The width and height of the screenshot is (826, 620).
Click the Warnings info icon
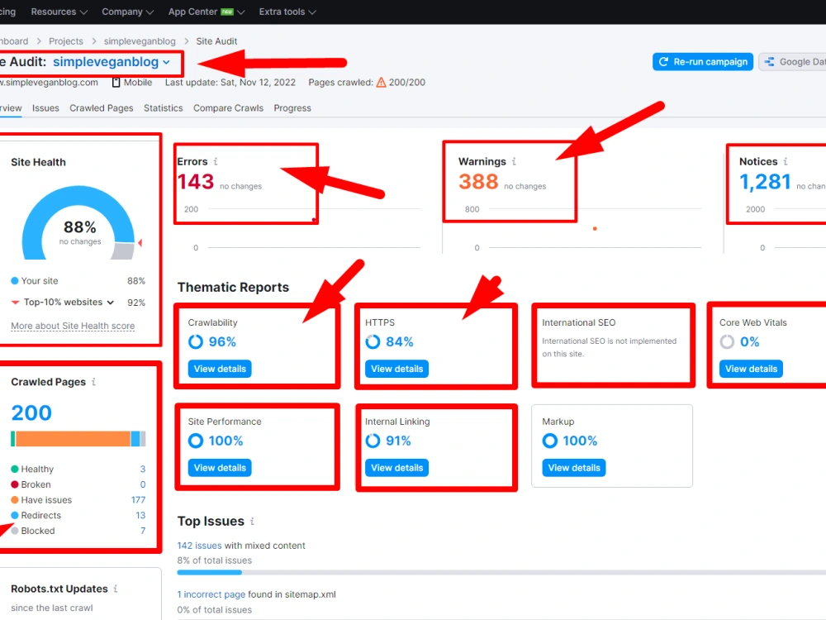[x=514, y=161]
